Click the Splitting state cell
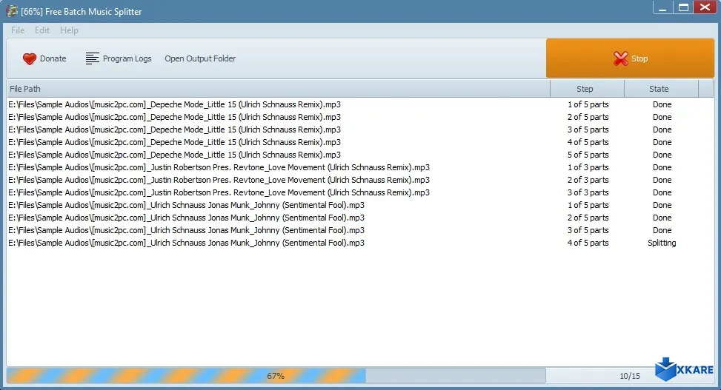 [x=662, y=243]
